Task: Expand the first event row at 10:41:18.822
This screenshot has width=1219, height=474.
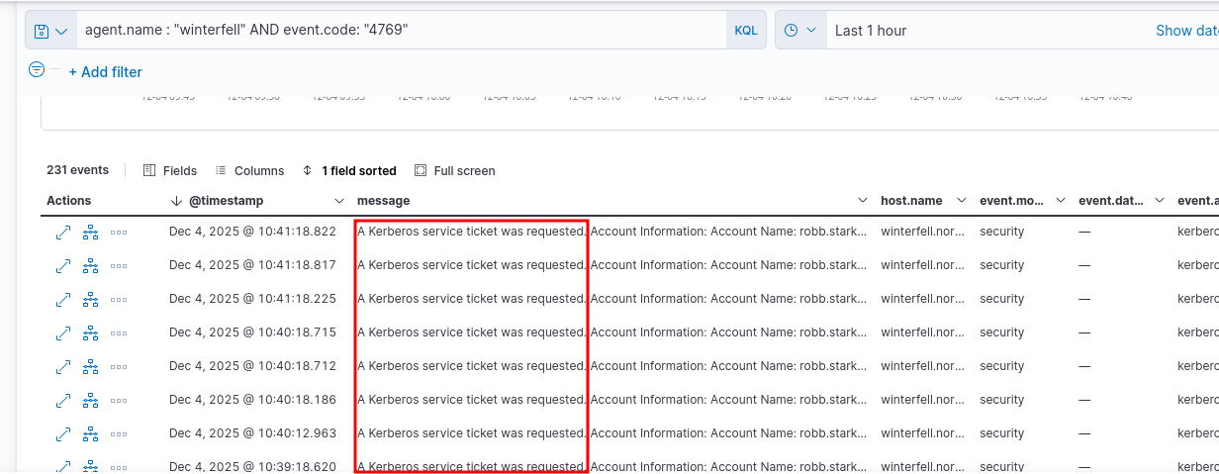Action: pyautogui.click(x=63, y=232)
